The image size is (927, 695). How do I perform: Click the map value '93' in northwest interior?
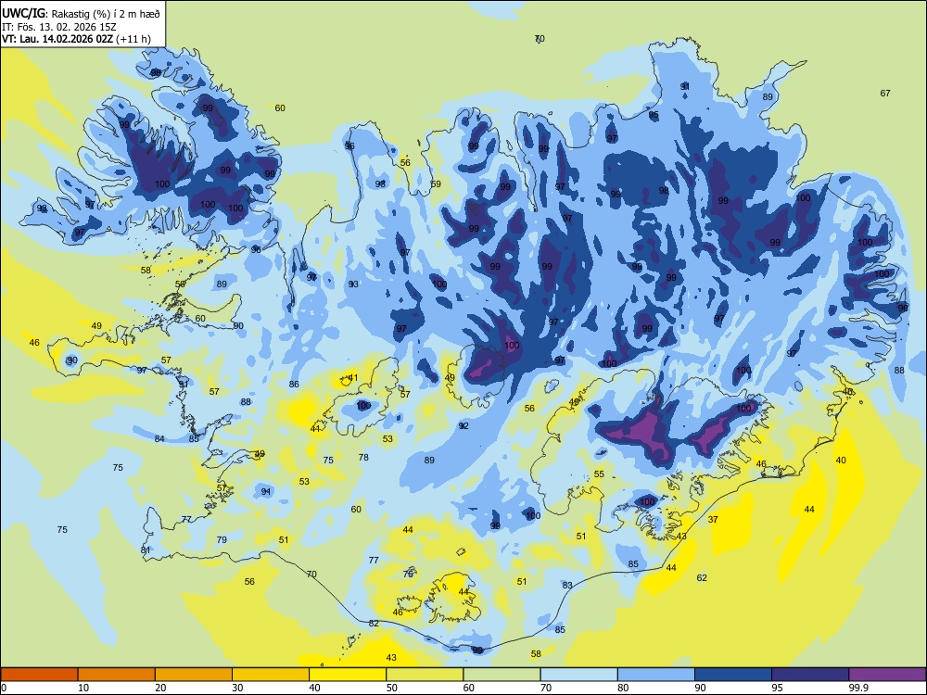353,284
